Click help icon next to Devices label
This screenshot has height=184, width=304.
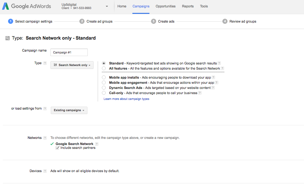click(x=45, y=171)
